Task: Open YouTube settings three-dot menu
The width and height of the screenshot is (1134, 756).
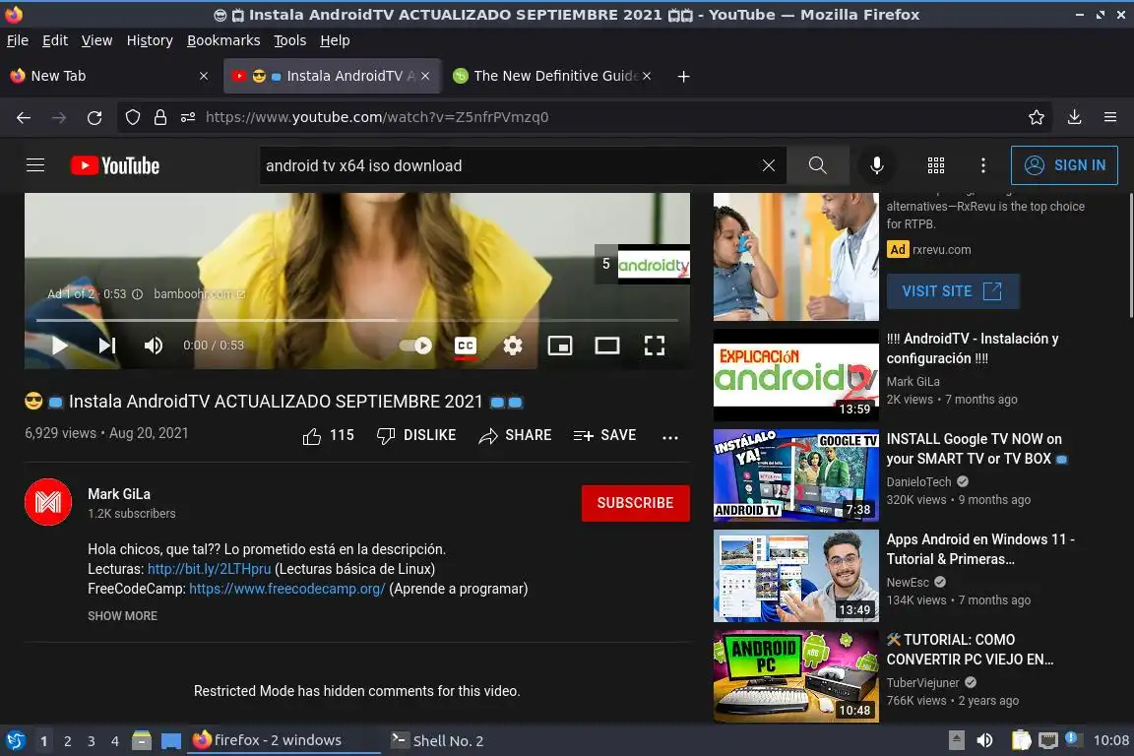Action: click(982, 165)
